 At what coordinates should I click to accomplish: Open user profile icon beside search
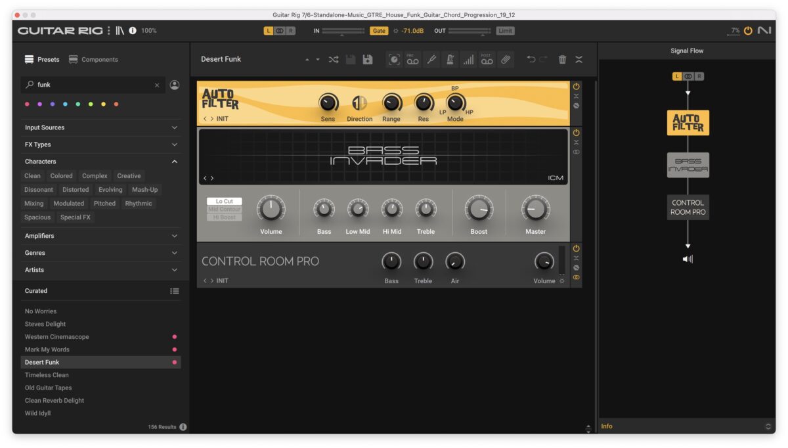tap(174, 85)
